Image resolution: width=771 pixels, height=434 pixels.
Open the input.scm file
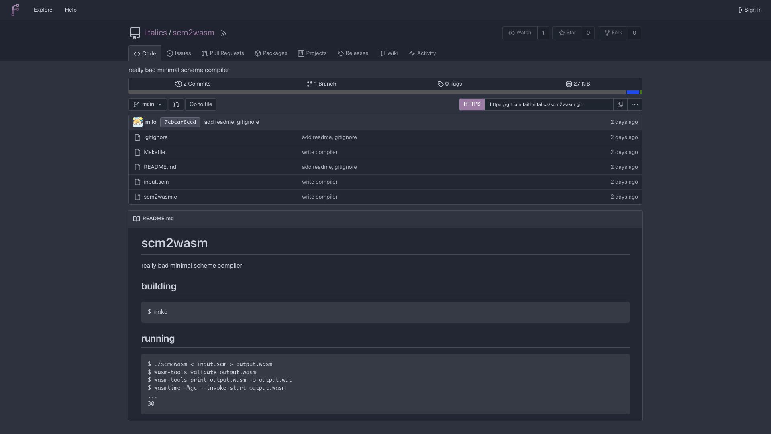(156, 182)
